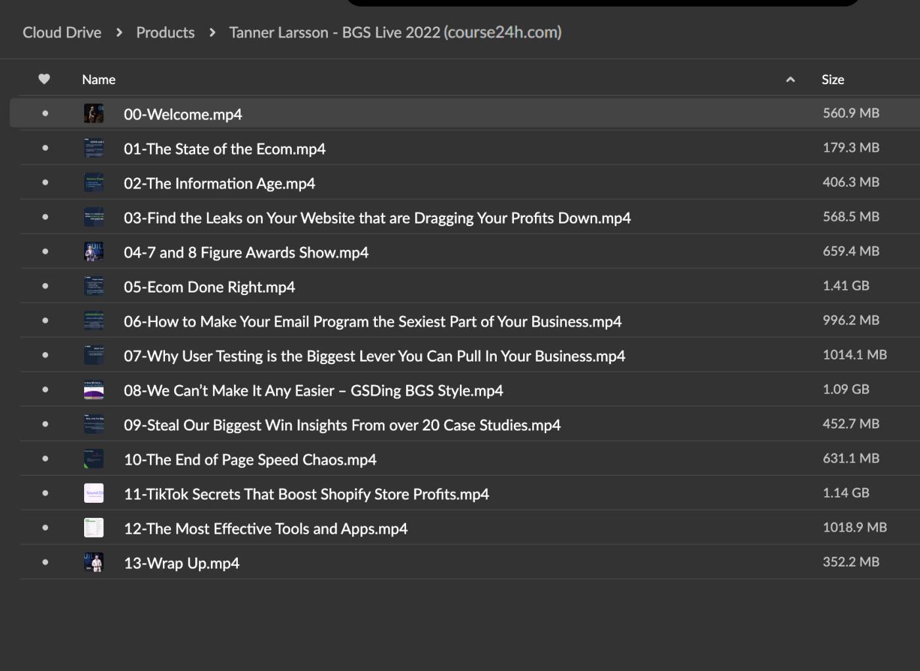
Task: Go to Products folder in breadcrumb
Action: click(166, 32)
